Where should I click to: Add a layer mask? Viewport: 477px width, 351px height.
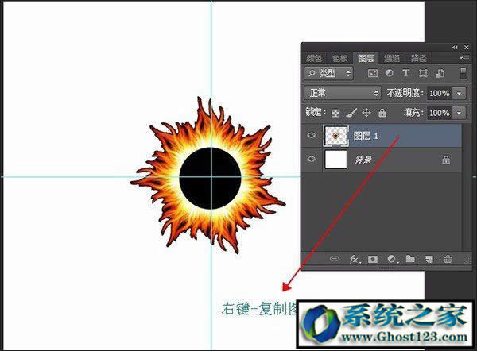click(x=373, y=259)
